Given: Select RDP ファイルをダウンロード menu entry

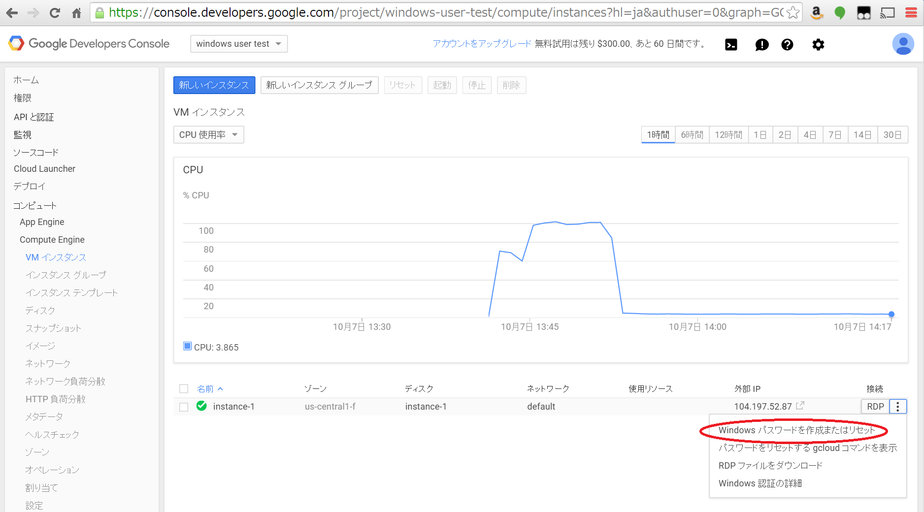Looking at the screenshot, I should pyautogui.click(x=770, y=466).
